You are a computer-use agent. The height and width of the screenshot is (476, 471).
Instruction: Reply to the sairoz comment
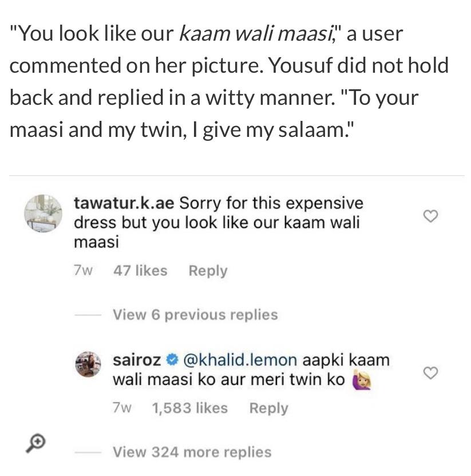coord(269,408)
